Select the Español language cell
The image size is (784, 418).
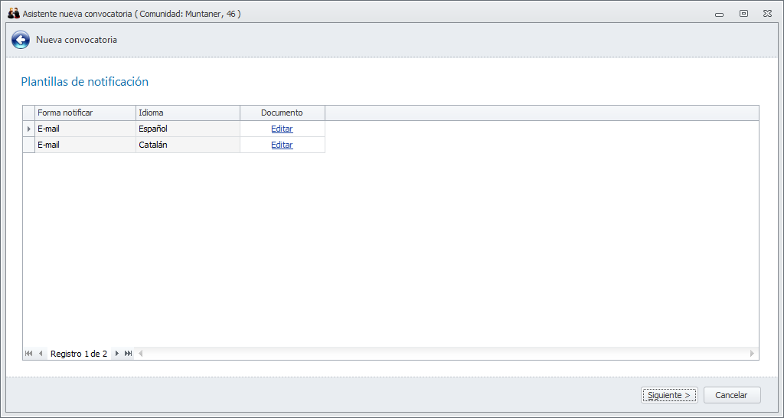pyautogui.click(x=188, y=129)
